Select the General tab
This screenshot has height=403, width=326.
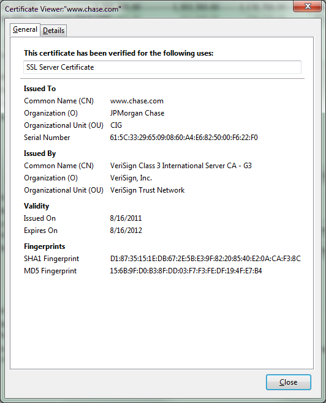coord(25,29)
